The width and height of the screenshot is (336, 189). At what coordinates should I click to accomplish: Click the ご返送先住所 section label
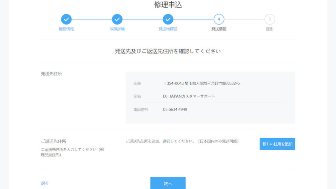[53, 141]
